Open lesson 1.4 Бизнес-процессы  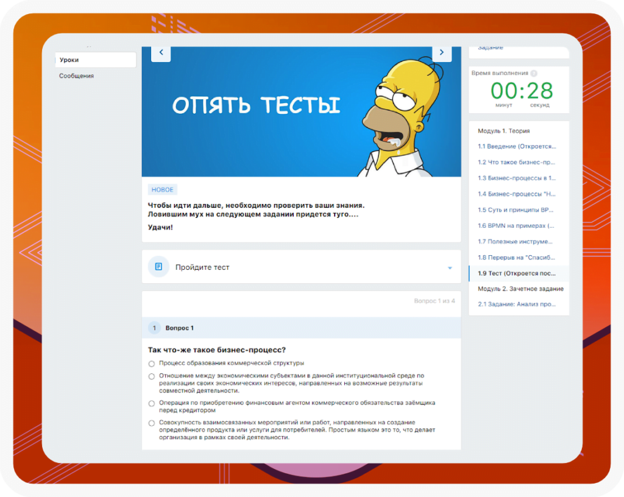pos(517,194)
